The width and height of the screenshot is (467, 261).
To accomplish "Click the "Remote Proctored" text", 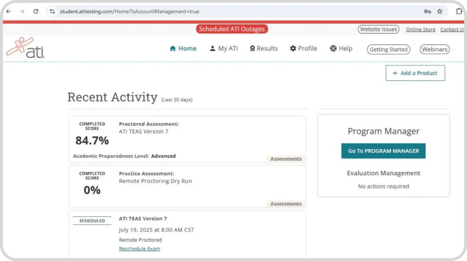I will [140, 240].
